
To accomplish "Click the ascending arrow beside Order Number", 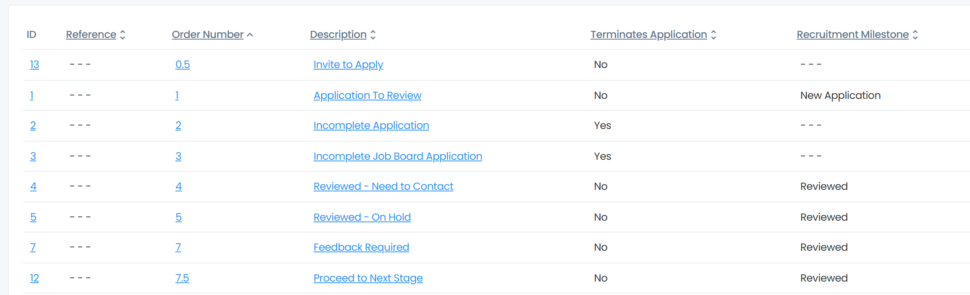I will [x=250, y=35].
